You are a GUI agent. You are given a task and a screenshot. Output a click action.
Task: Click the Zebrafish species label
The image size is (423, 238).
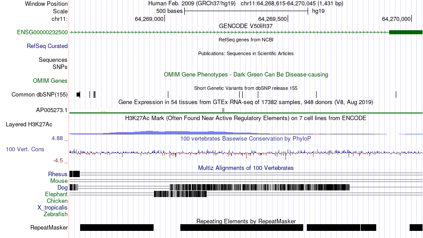(56, 214)
